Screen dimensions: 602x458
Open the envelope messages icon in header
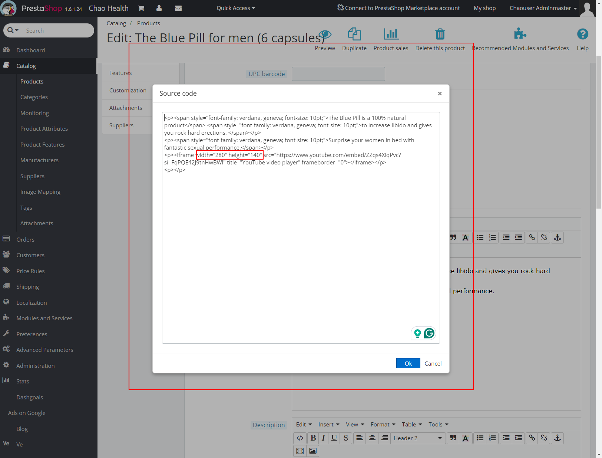click(x=178, y=8)
